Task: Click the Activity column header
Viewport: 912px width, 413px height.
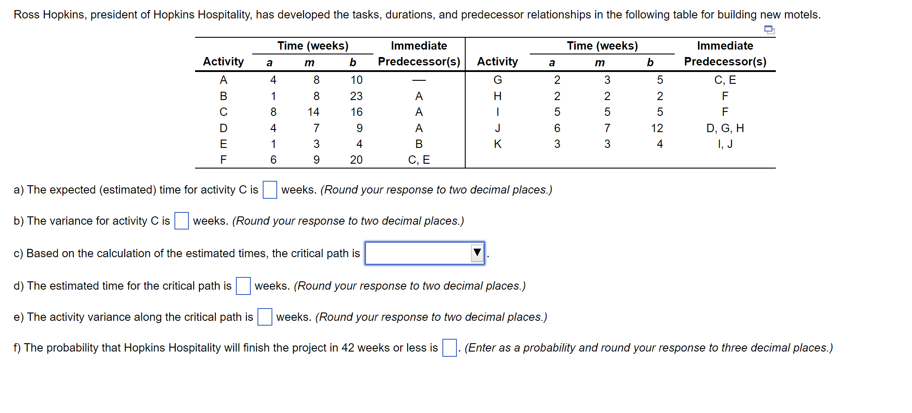Action: 224,61
